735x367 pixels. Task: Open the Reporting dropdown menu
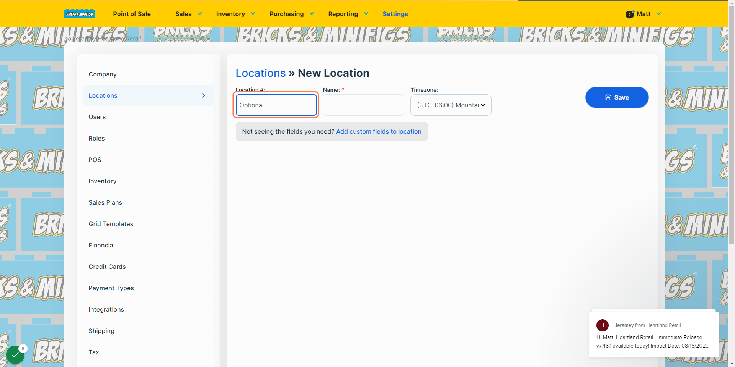pyautogui.click(x=348, y=14)
